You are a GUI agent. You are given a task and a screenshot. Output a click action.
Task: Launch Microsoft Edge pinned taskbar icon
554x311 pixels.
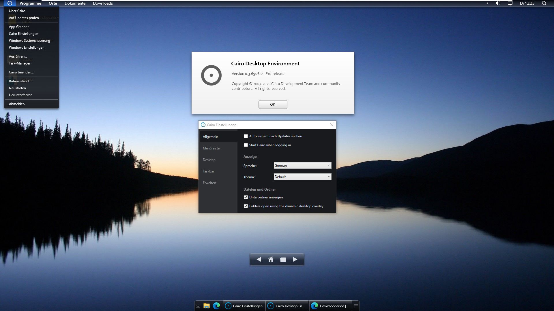point(216,306)
